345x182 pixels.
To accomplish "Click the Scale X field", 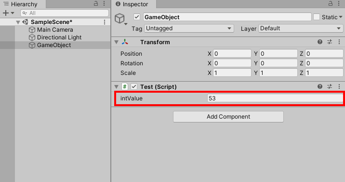I will click(x=232, y=73).
